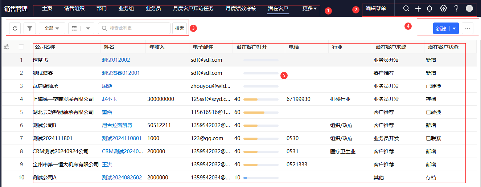Expand the view type dropdown arrow
This screenshot has height=187, width=481.
click(x=88, y=28)
